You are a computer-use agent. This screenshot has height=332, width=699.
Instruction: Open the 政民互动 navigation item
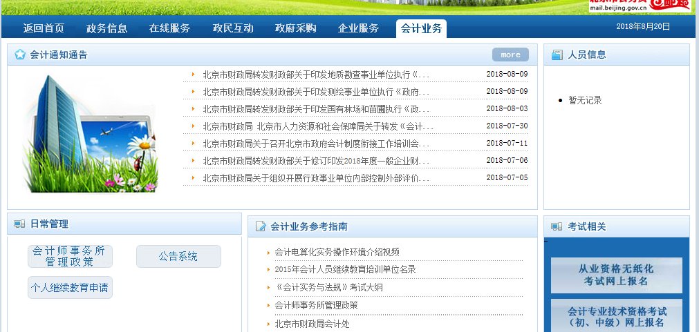pyautogui.click(x=233, y=28)
